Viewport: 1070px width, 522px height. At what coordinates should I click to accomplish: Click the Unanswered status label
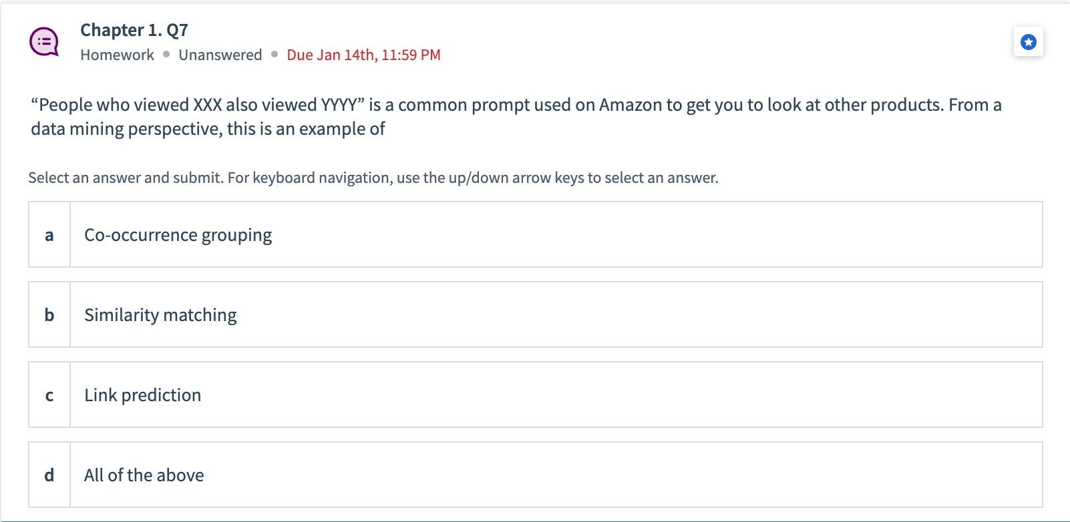(x=219, y=55)
